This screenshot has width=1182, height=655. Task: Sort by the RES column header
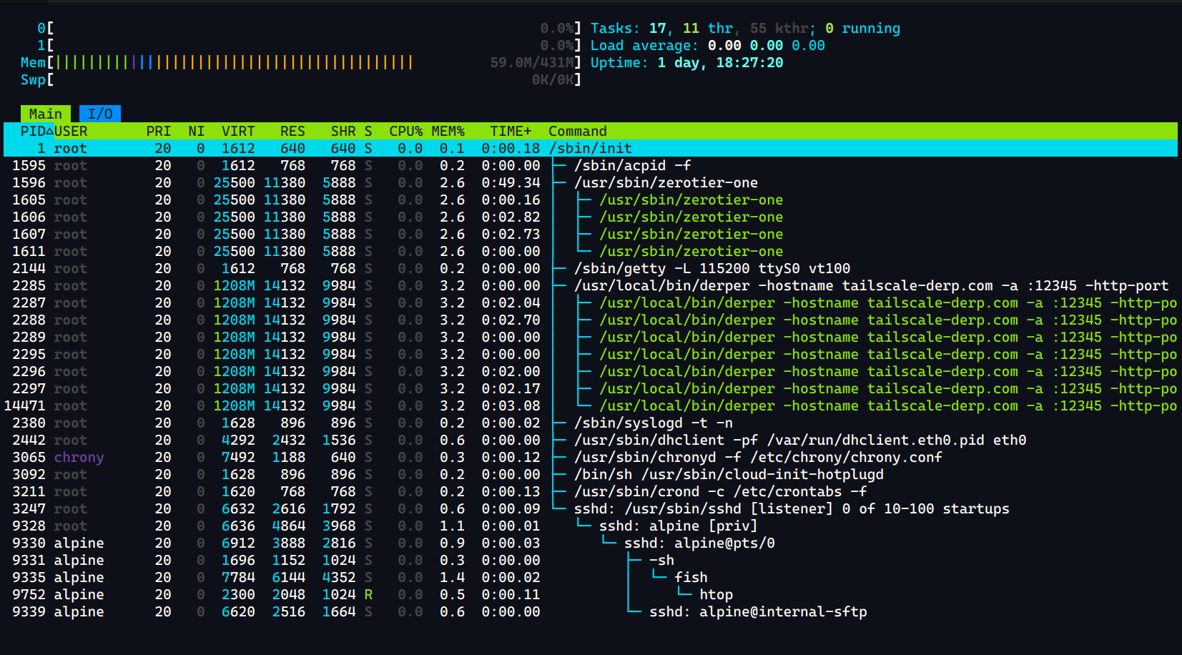coord(292,132)
